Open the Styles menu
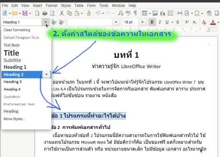Image resolution: width=220 pixels, height=157 pixels. [x=66, y=6]
